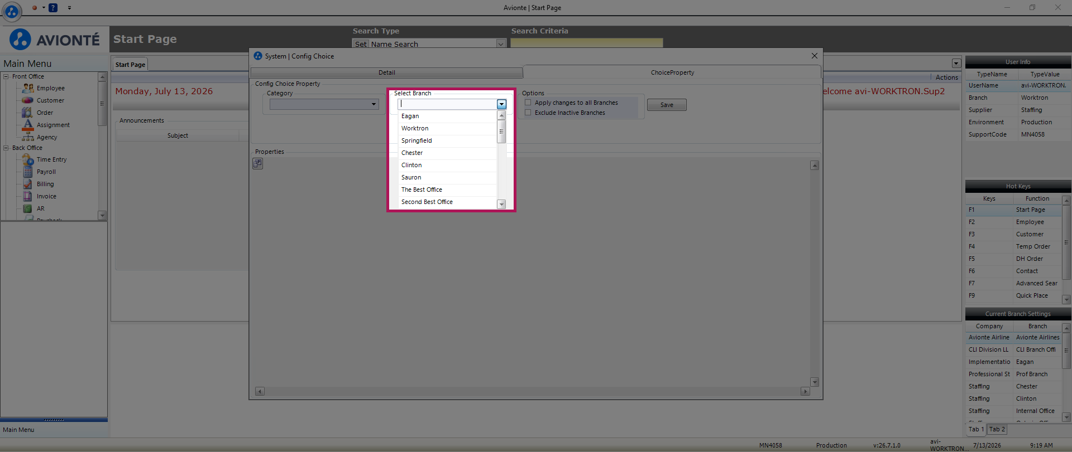This screenshot has height=452, width=1072.
Task: Open the quick access toolbar dropdown
Action: 69,8
